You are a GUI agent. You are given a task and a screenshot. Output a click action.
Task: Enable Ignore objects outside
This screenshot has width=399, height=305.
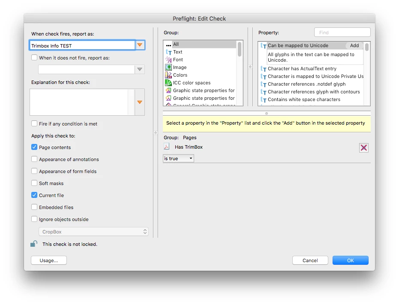pos(34,219)
